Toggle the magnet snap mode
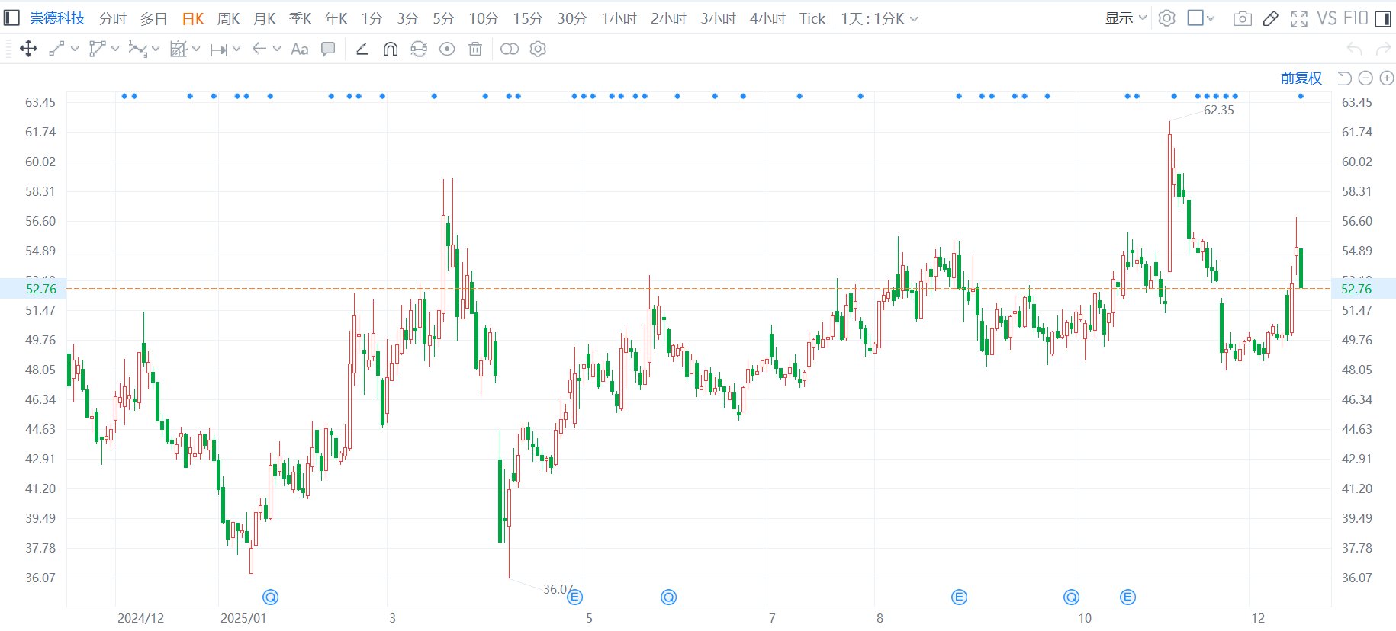The width and height of the screenshot is (1396, 631). [390, 50]
